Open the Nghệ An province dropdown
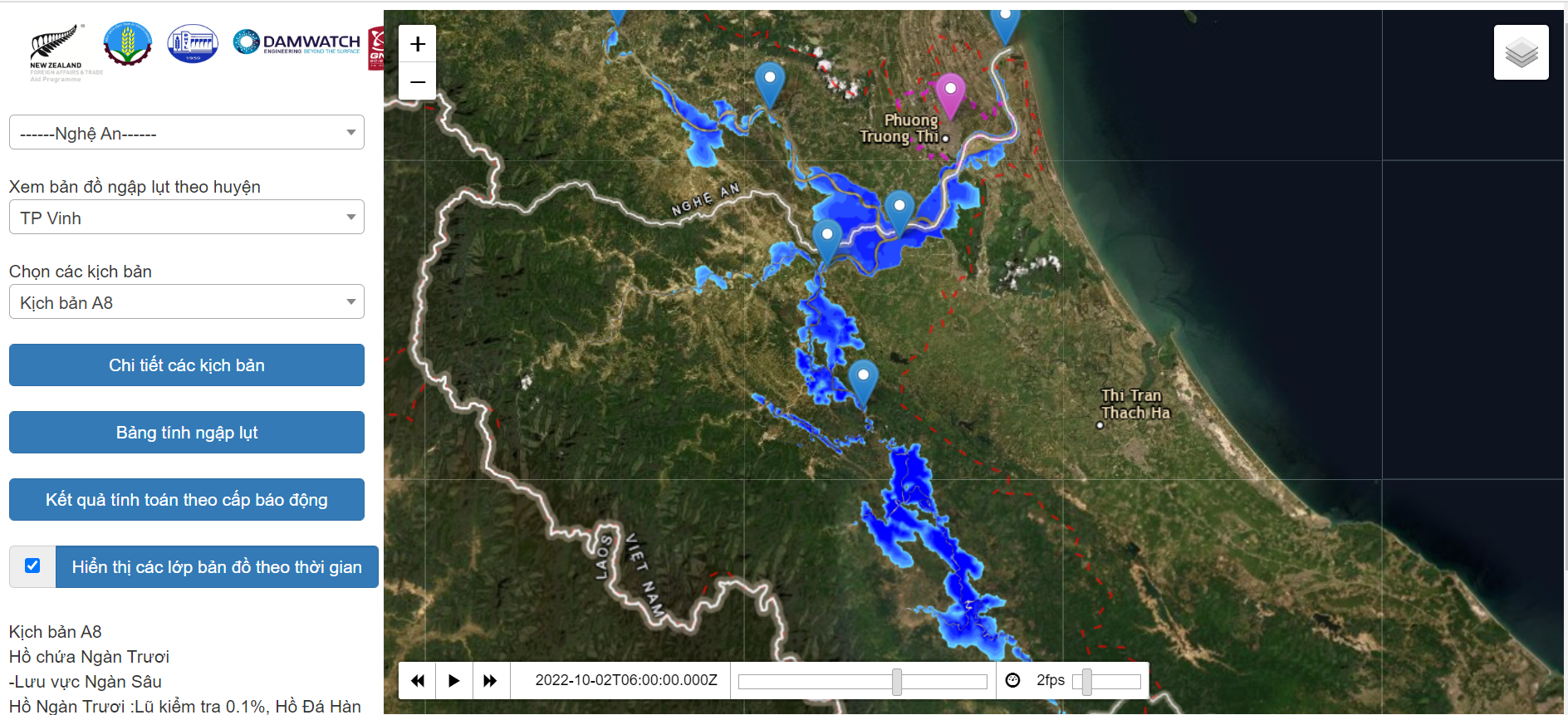Image resolution: width=1568 pixels, height=715 pixels. (x=186, y=133)
